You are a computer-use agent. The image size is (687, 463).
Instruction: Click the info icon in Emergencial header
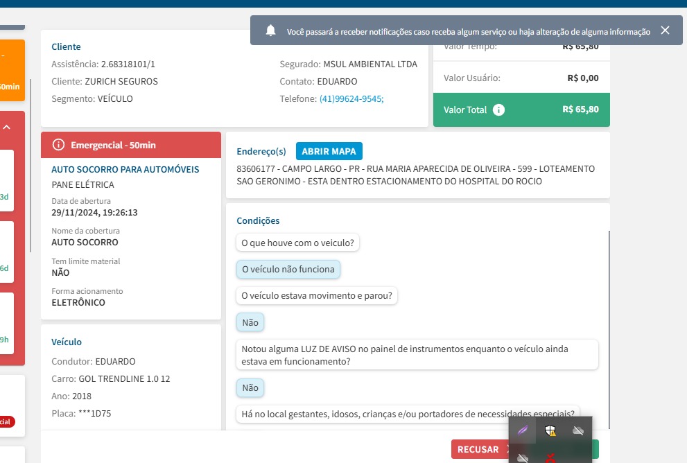pos(58,145)
